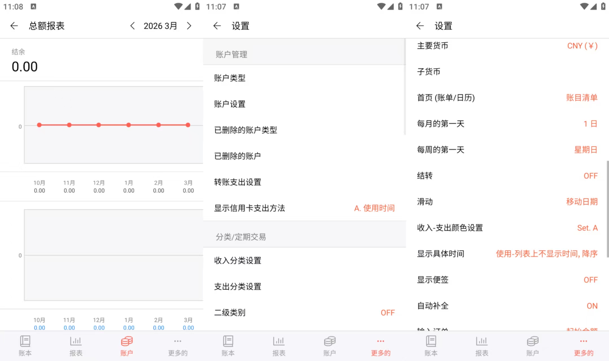Tap the 更多的 more options icon
Screen dimensions: 609x361
(177, 345)
